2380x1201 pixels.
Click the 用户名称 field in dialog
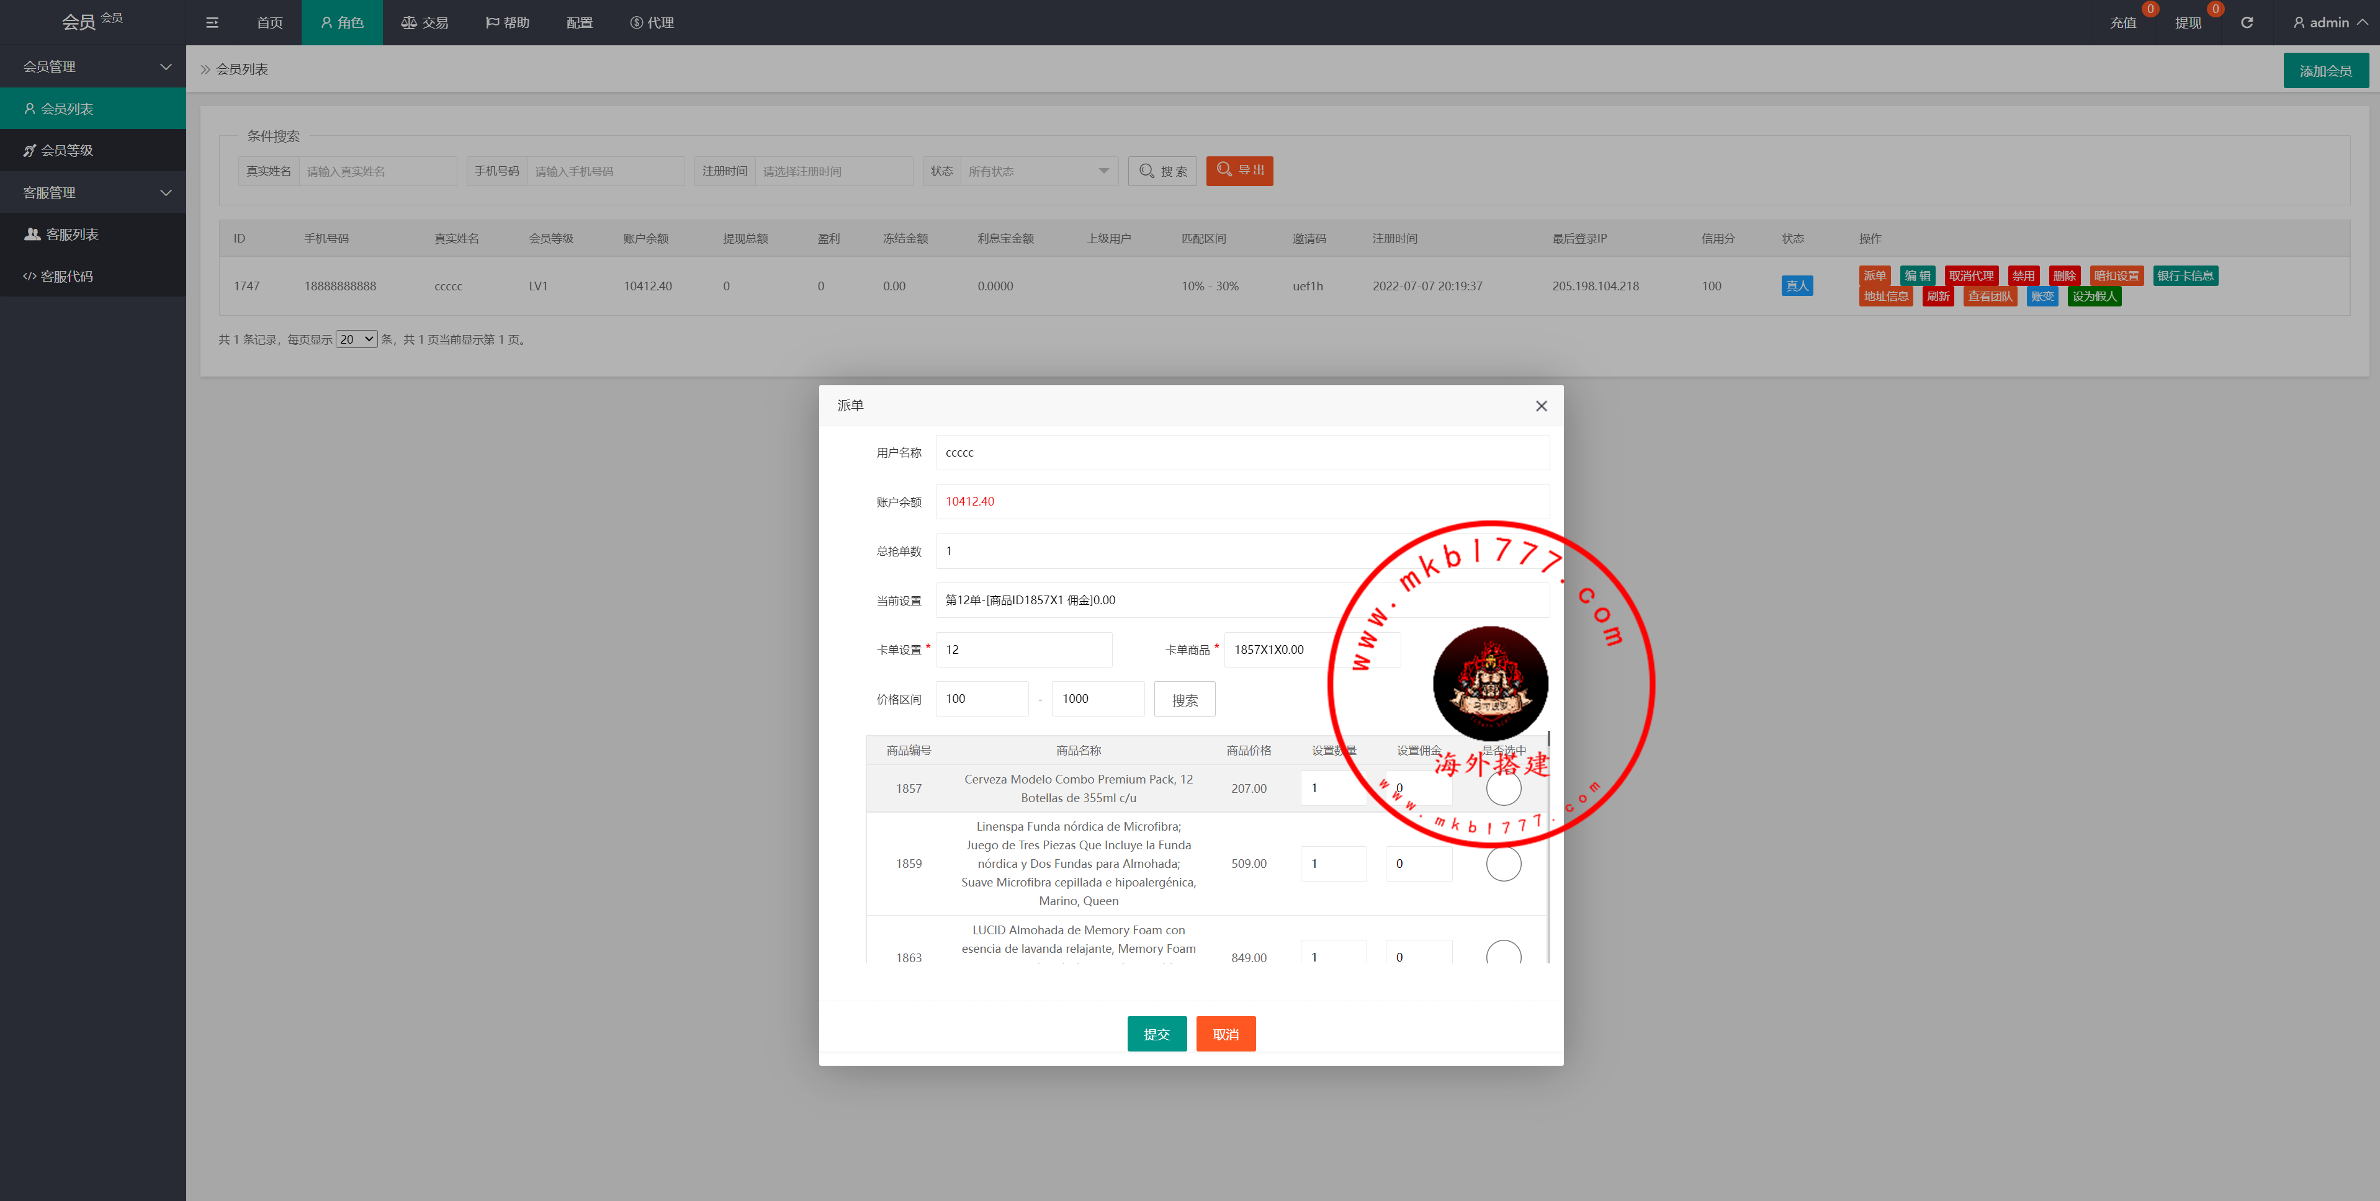(1242, 453)
